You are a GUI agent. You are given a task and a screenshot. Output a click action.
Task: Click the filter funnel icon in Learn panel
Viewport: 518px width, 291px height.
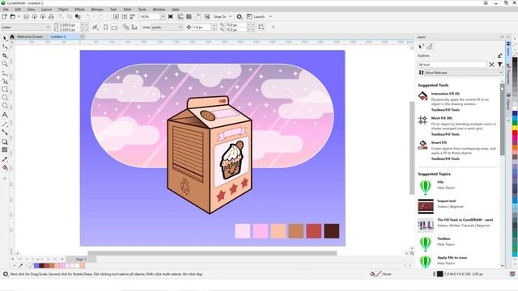tap(500, 65)
